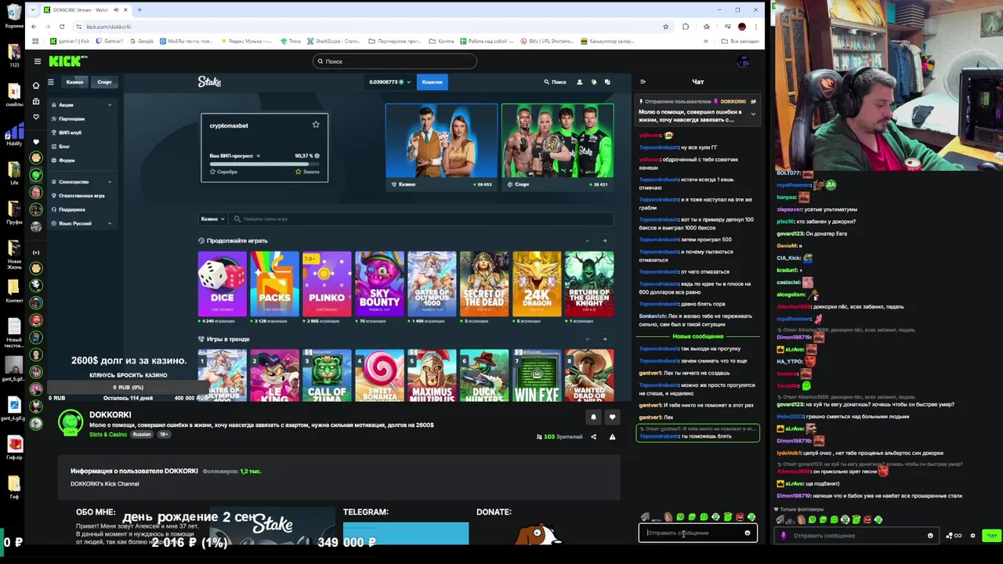Click the game search field
1003x564 pixels.
pos(423,219)
